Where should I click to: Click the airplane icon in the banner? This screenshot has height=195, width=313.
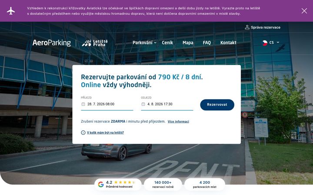(11, 11)
